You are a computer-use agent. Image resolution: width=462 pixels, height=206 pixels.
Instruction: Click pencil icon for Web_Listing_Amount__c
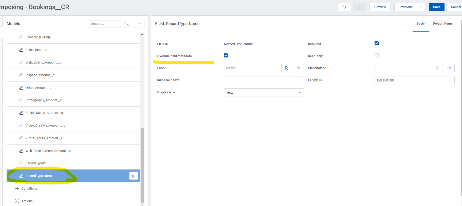click(x=21, y=63)
